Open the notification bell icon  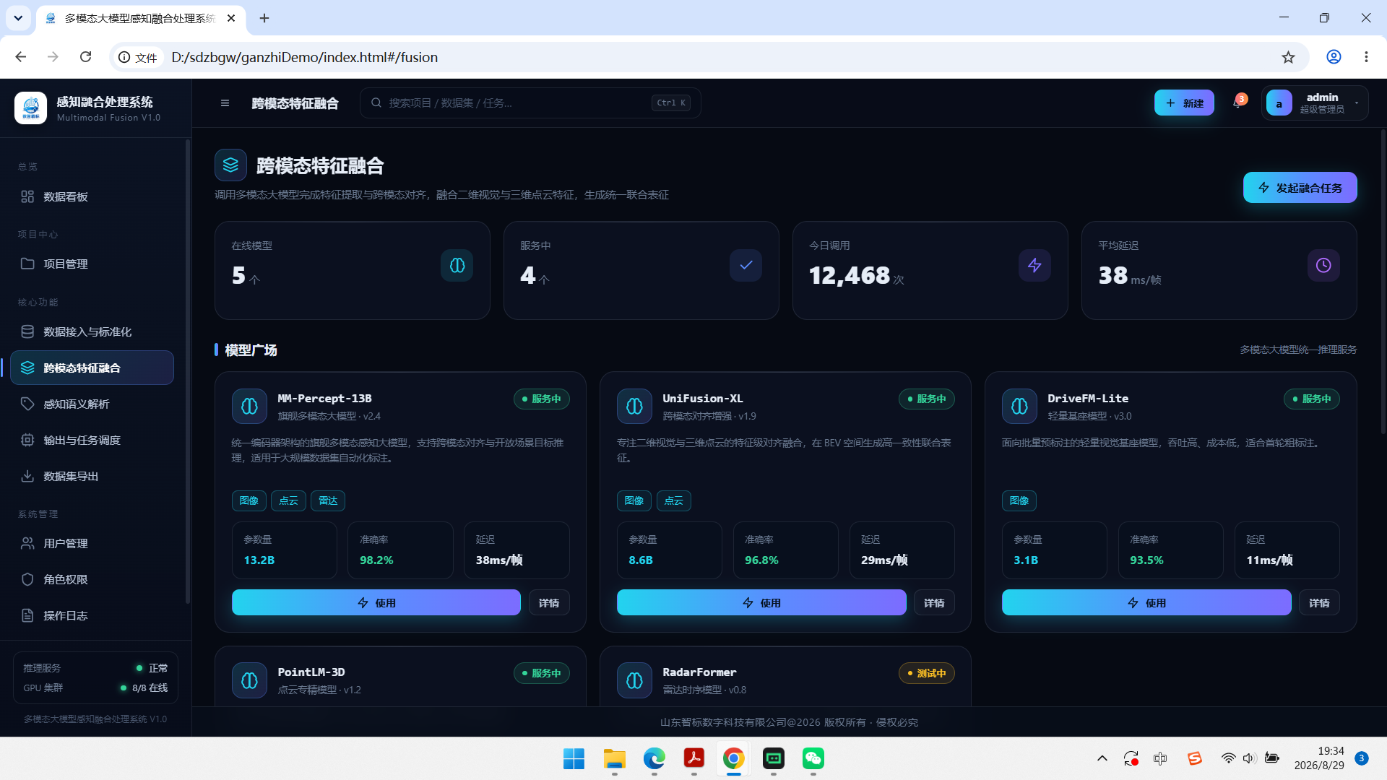pos(1238,103)
